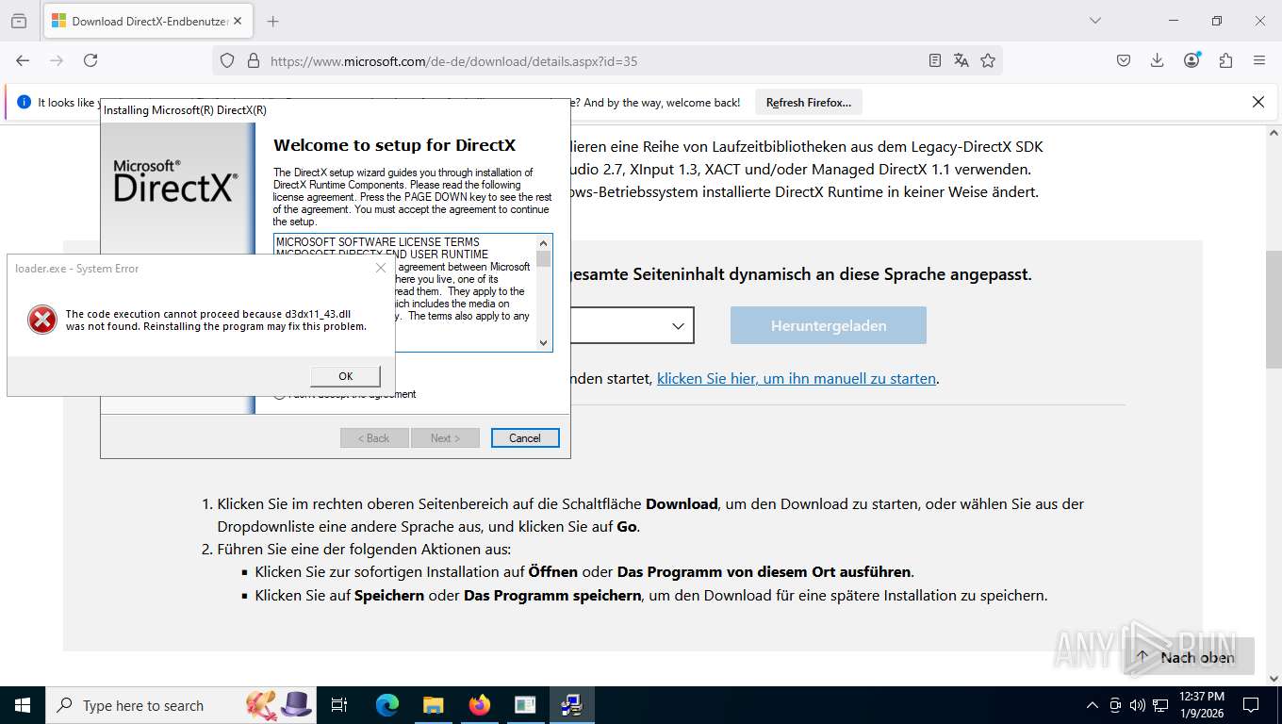Screen dimensions: 1282x724
Task: Open the green app icon in the taskbar
Action: (525, 705)
